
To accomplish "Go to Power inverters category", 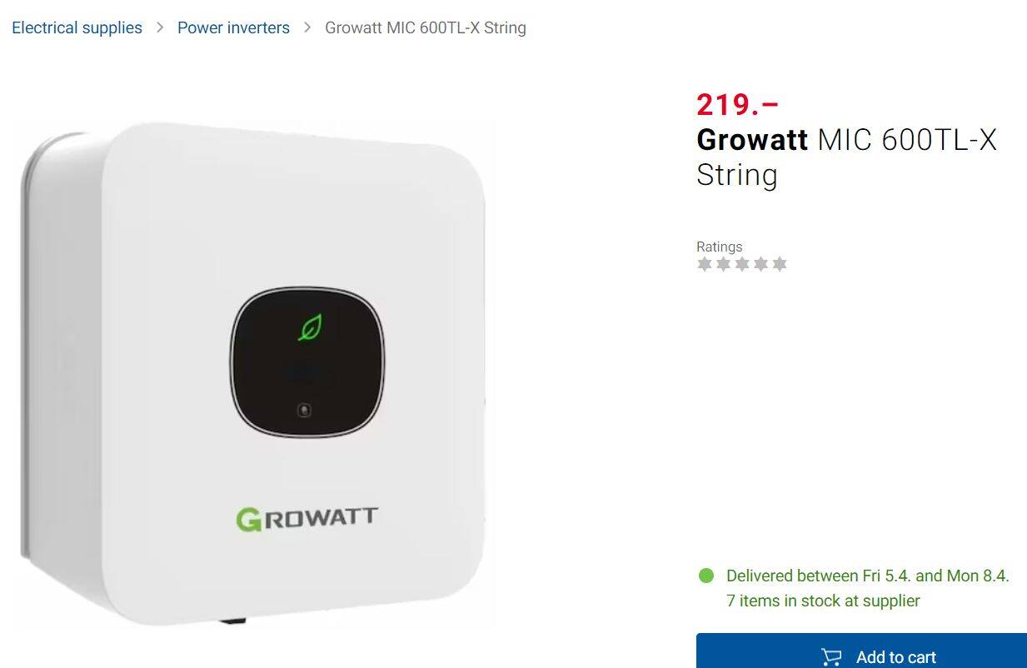I will point(233,27).
